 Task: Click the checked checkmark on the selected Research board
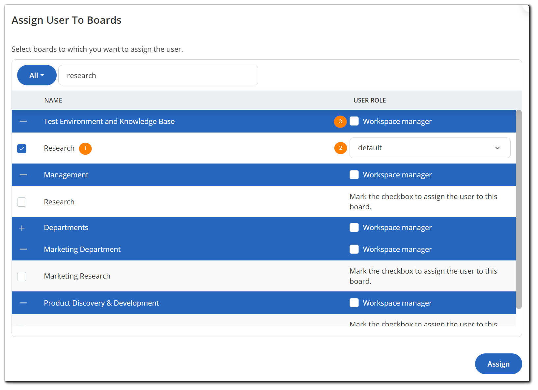(22, 148)
